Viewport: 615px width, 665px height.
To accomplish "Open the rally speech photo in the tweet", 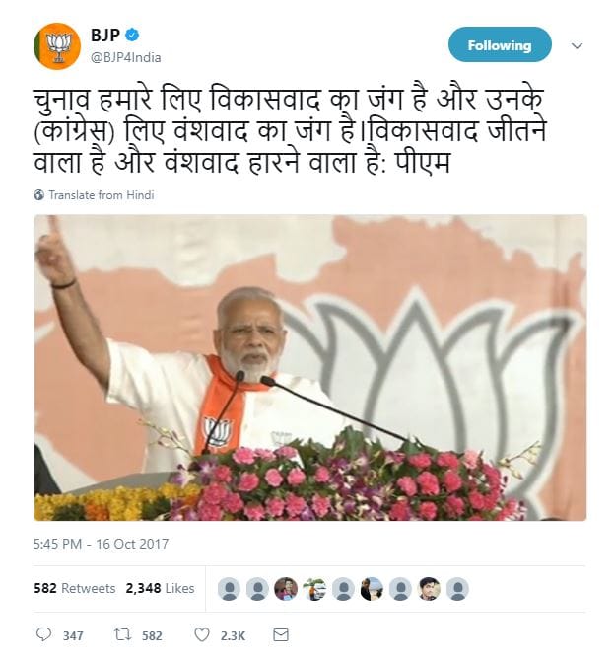I will [x=310, y=368].
